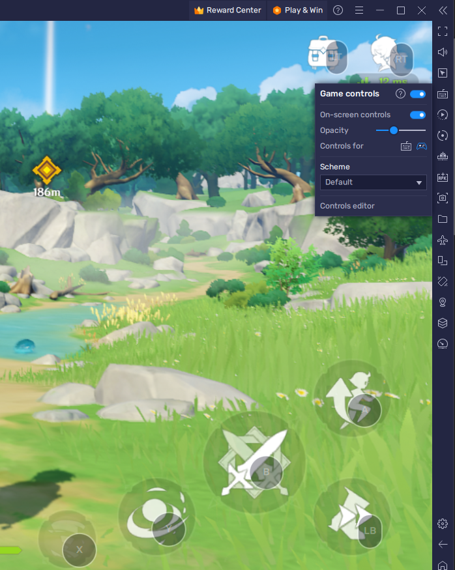Click the memory trim icon in the sidebar
This screenshot has width=455, height=570.
pyautogui.click(x=443, y=156)
